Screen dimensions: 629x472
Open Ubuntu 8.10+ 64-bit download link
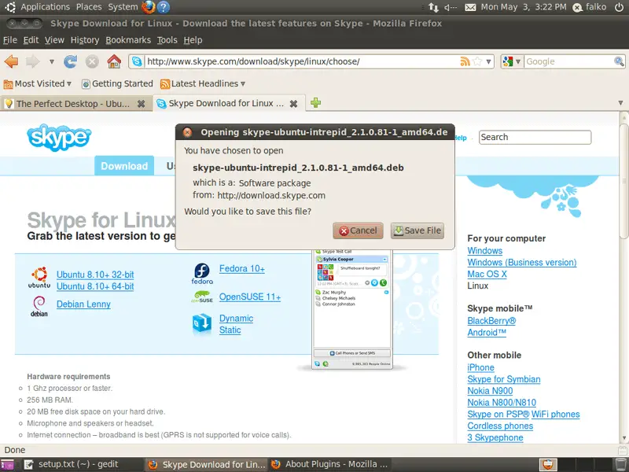point(95,286)
